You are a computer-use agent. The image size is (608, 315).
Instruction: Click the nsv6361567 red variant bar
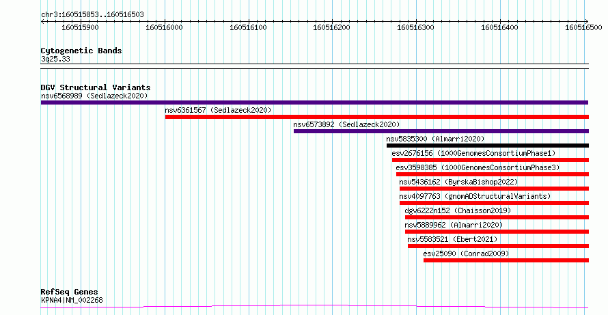click(x=377, y=117)
